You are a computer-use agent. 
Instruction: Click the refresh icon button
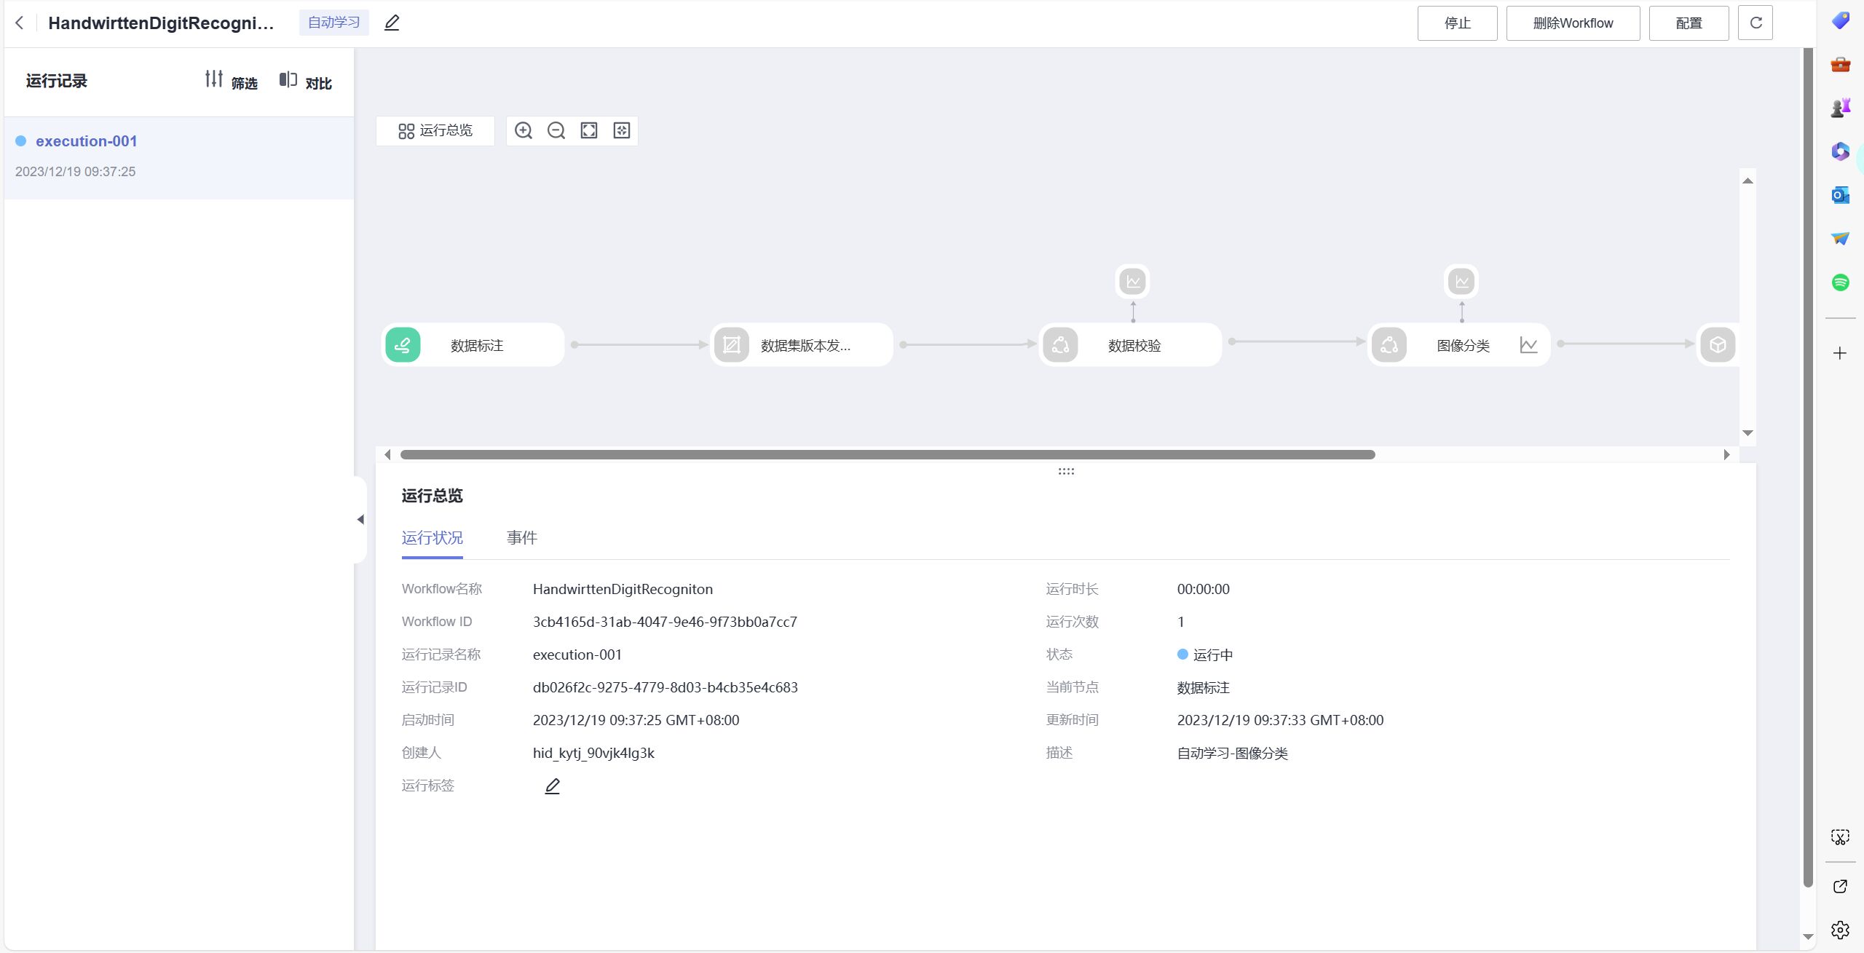coord(1755,23)
